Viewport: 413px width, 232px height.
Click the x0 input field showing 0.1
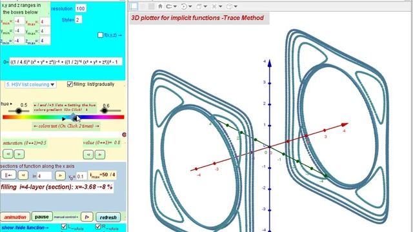coord(81,177)
